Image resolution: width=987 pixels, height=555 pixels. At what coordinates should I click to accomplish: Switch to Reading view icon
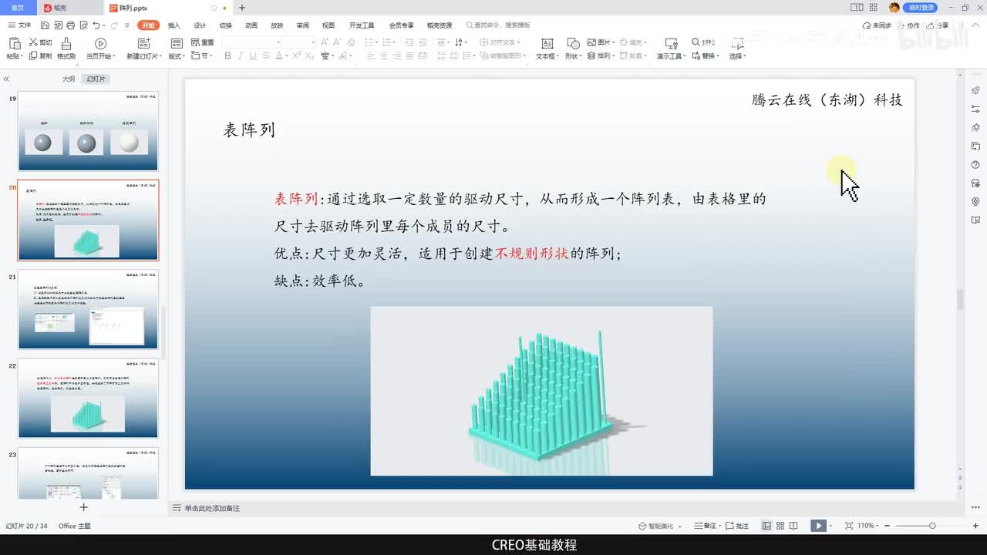pos(793,526)
